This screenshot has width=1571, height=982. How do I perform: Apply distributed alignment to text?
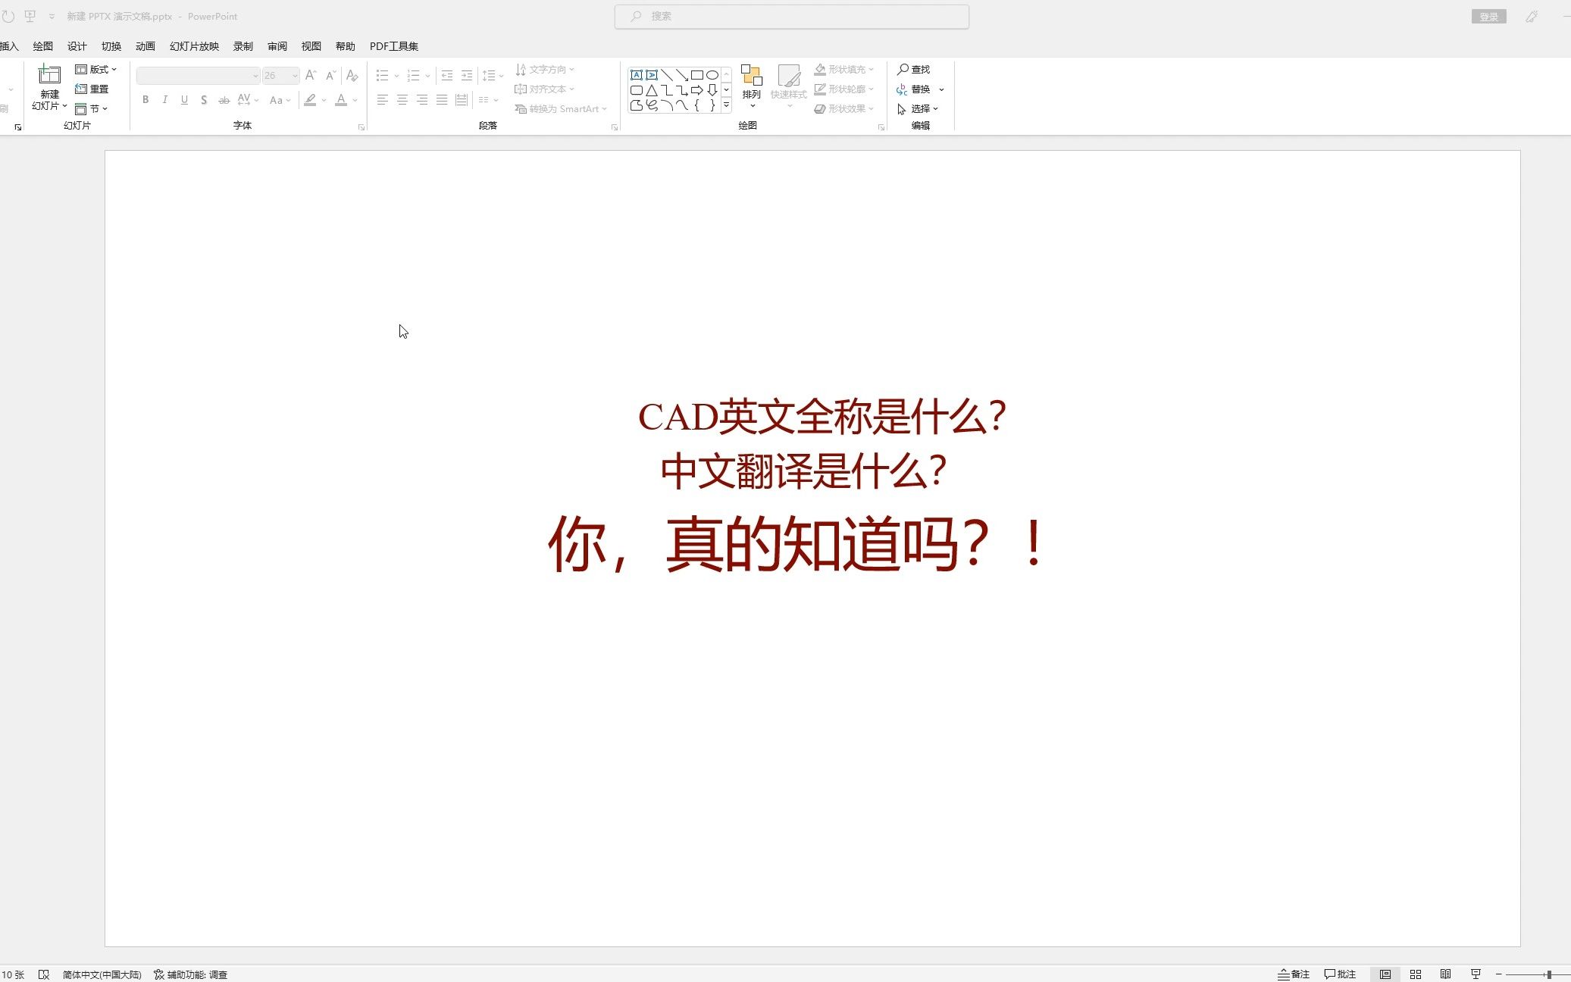[x=461, y=99]
